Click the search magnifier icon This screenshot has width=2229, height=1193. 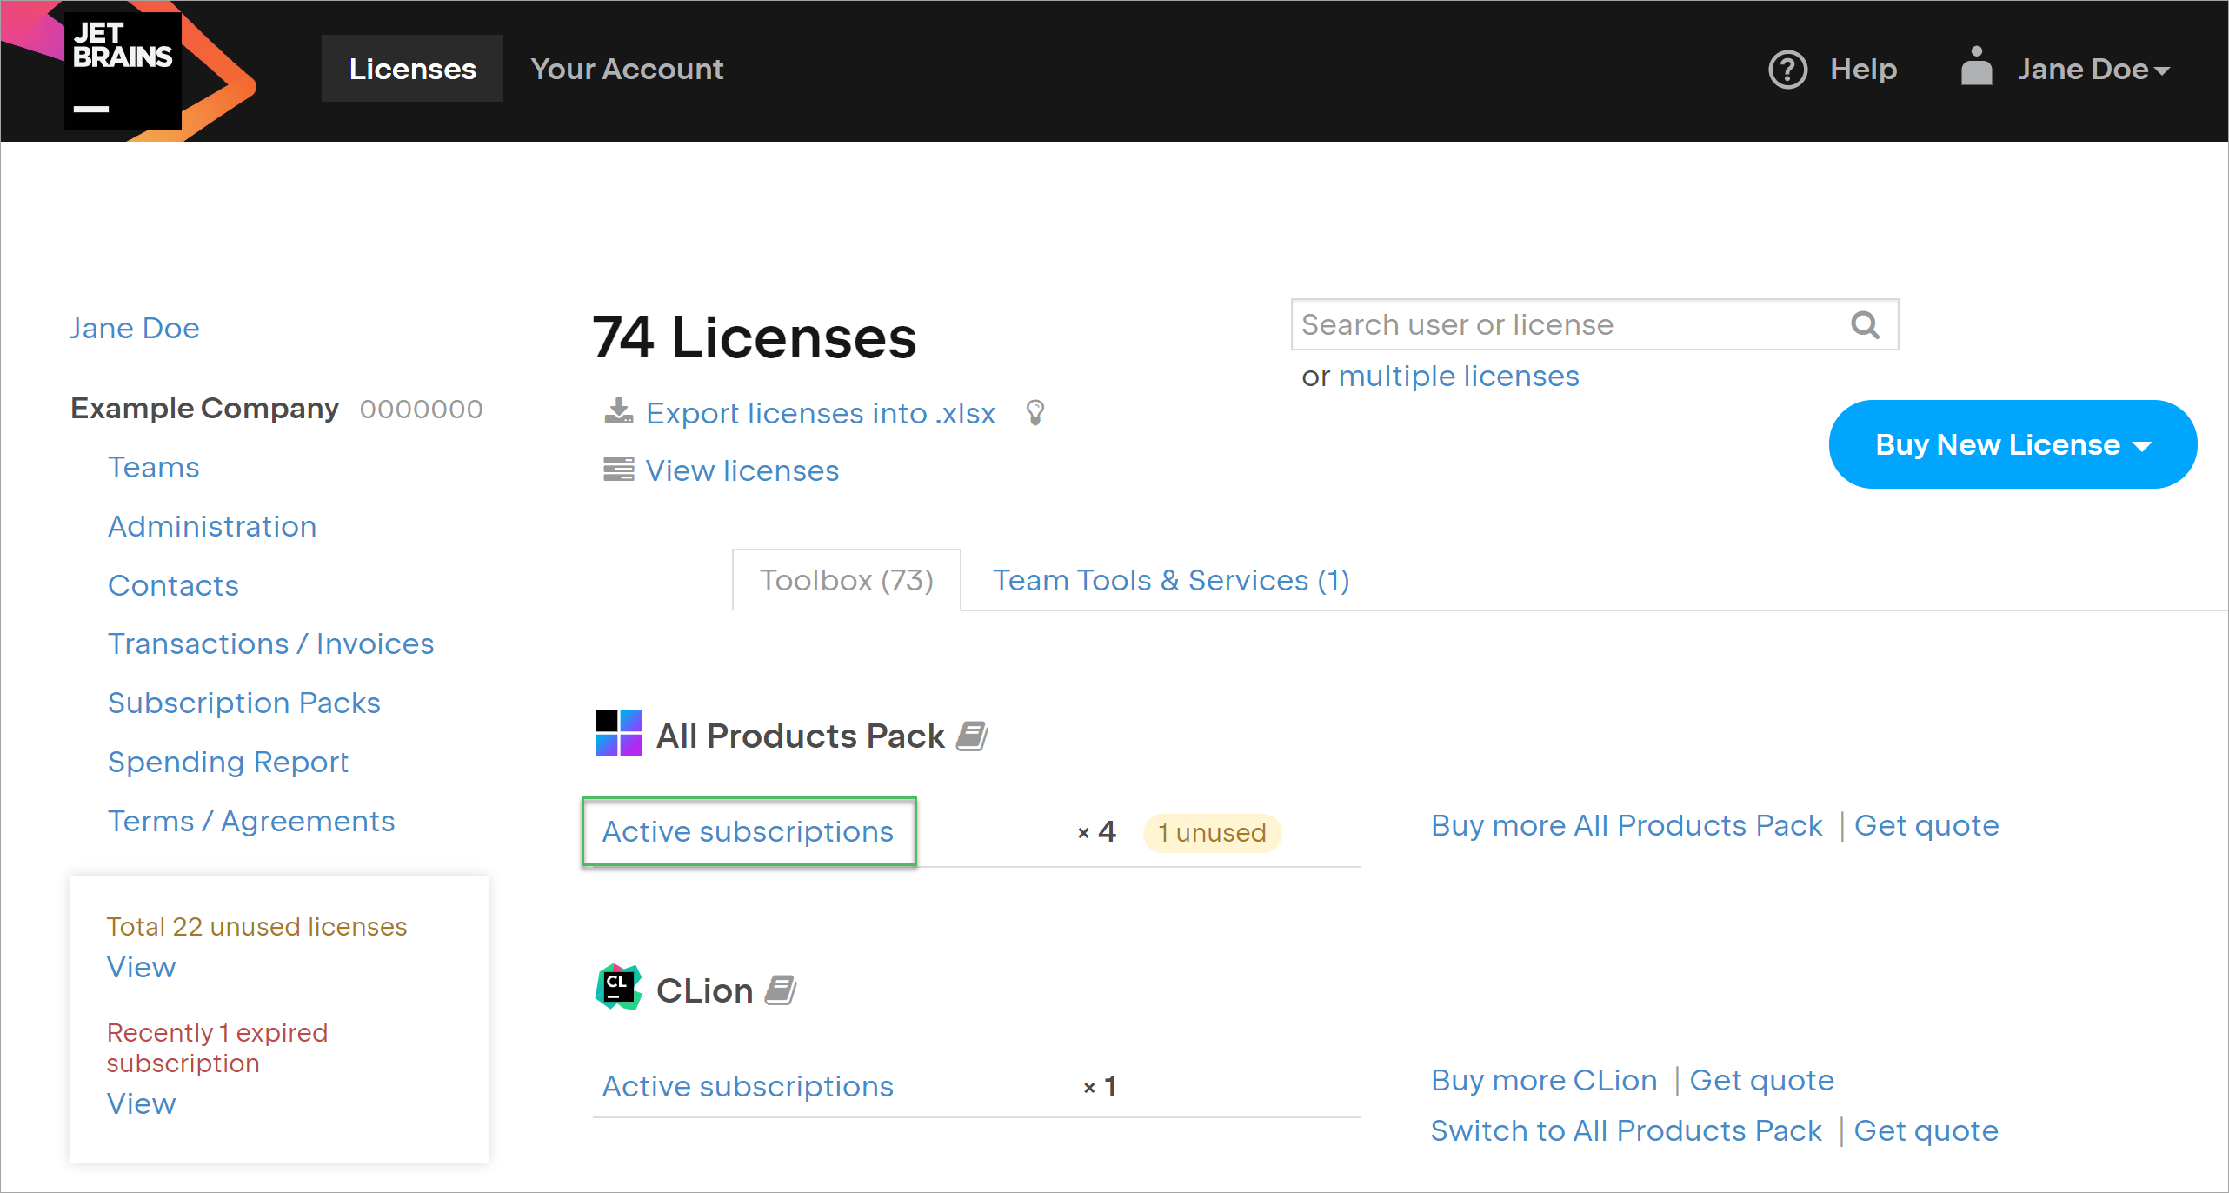pos(1865,324)
